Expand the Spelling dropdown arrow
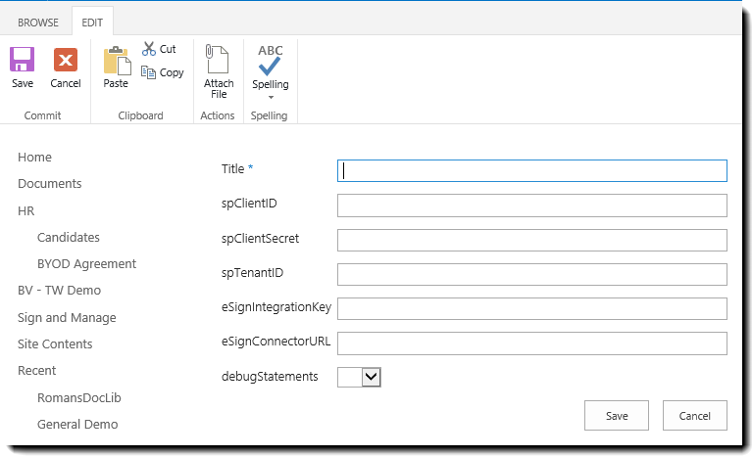The width and height of the screenshot is (752, 457). pos(270,96)
